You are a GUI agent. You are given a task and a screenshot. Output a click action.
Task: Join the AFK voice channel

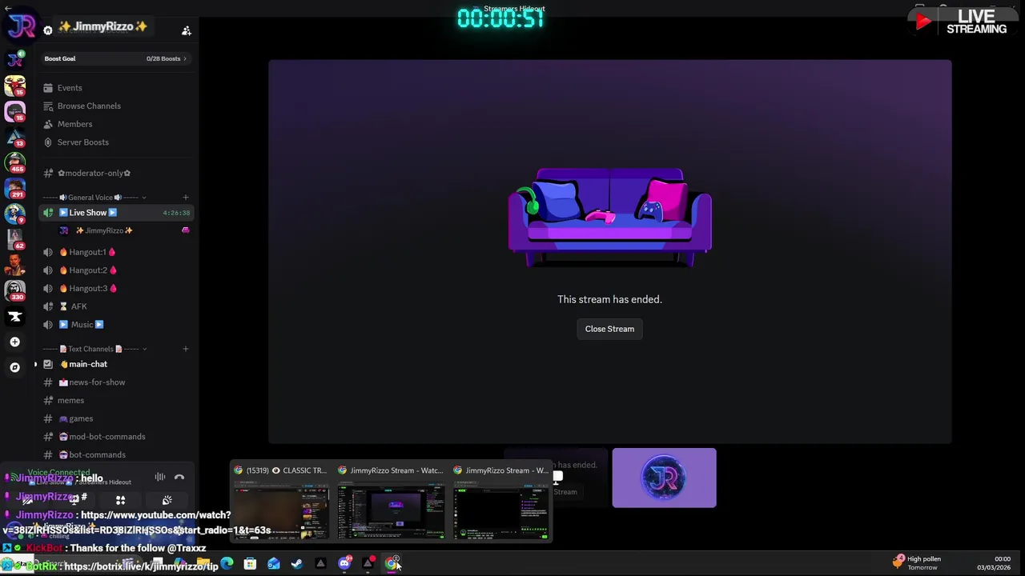(115, 306)
